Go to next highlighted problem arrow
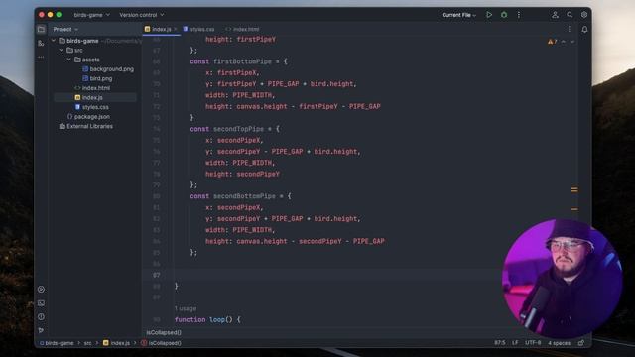635x357 pixels. point(572,42)
